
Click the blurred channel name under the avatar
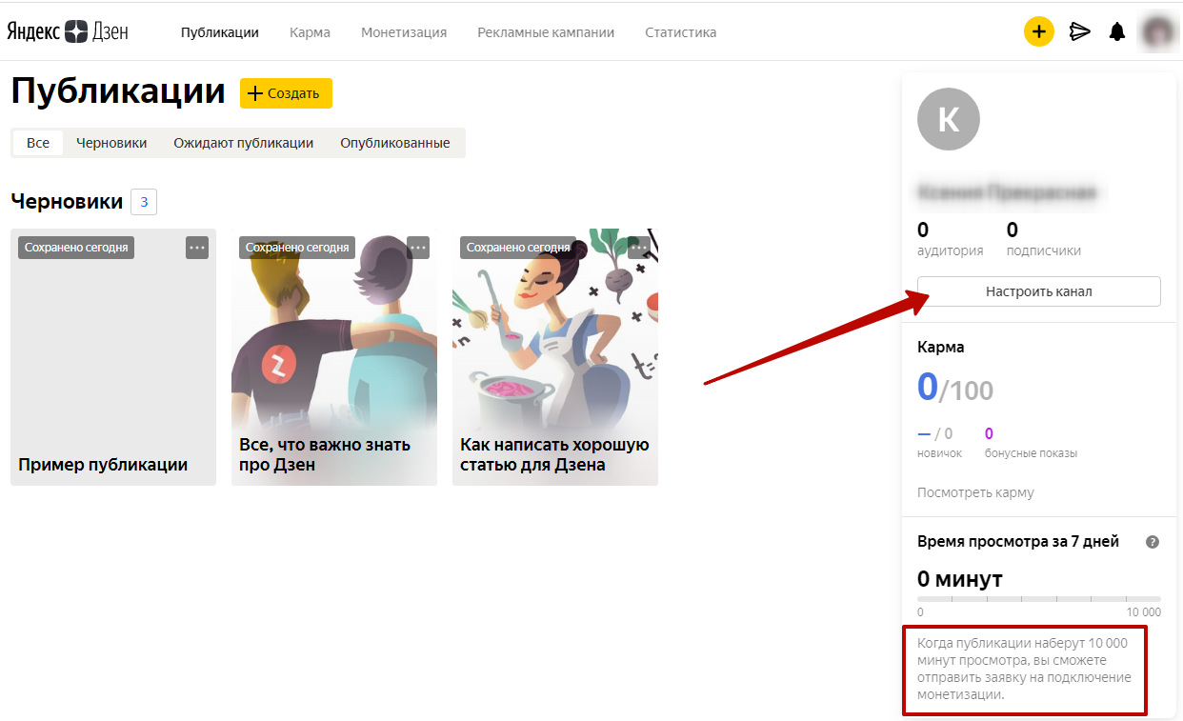click(x=1007, y=193)
